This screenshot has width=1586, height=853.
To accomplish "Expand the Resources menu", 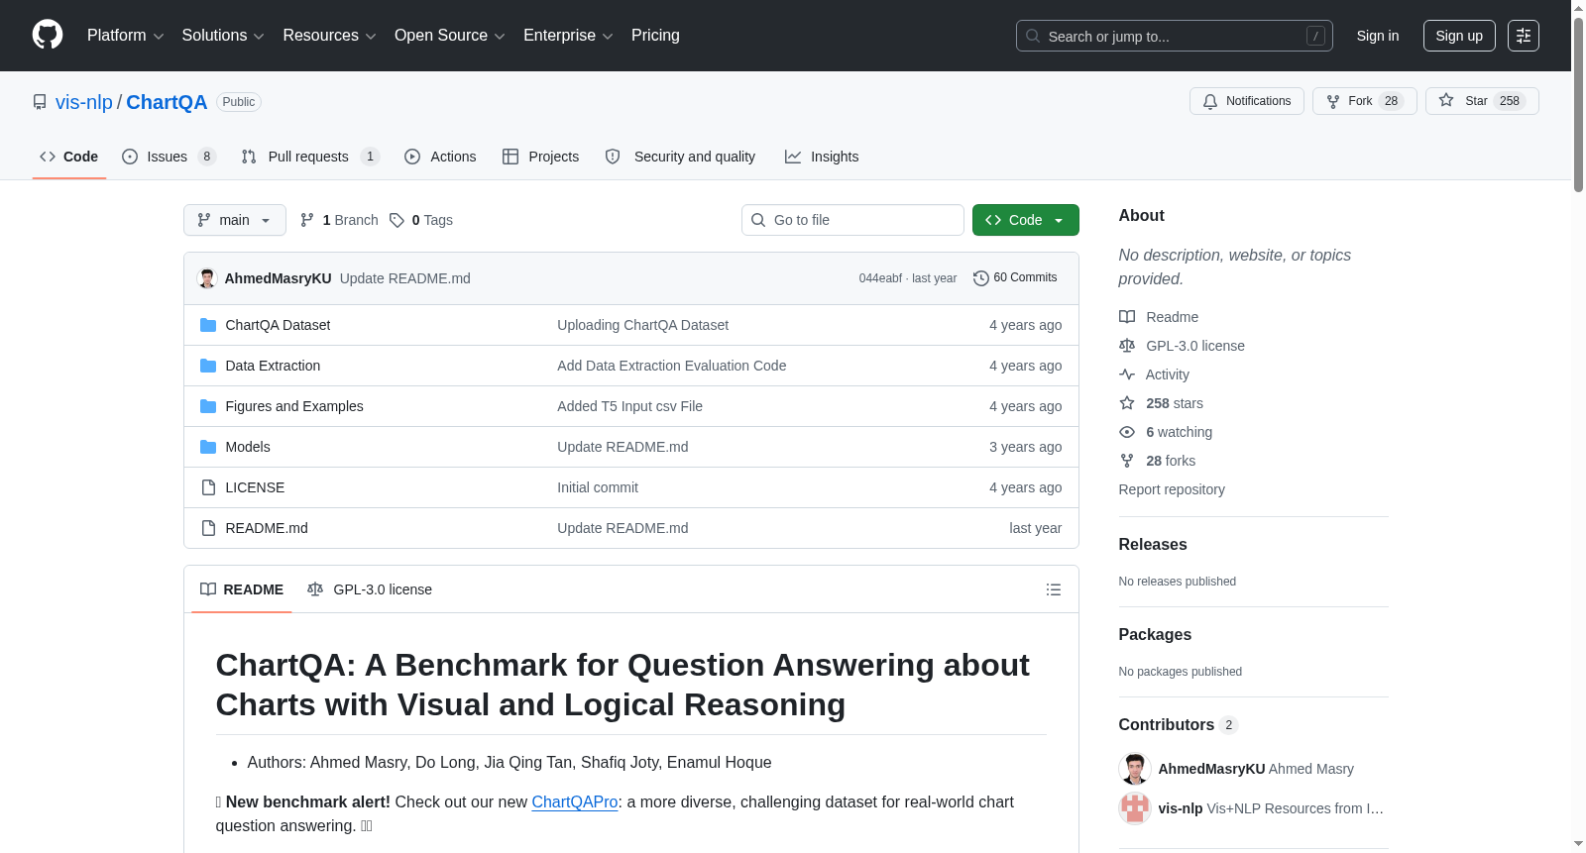I will click(x=330, y=36).
